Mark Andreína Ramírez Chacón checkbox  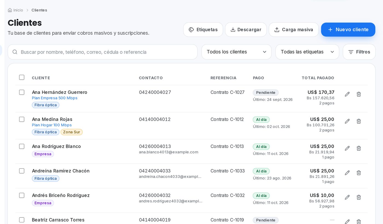pyautogui.click(x=22, y=171)
